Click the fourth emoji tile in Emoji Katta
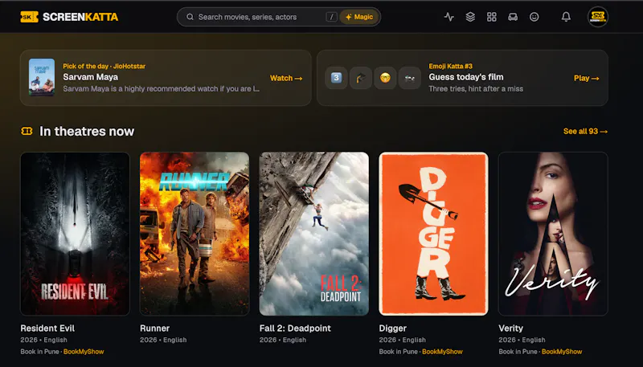643x367 pixels. coord(410,78)
